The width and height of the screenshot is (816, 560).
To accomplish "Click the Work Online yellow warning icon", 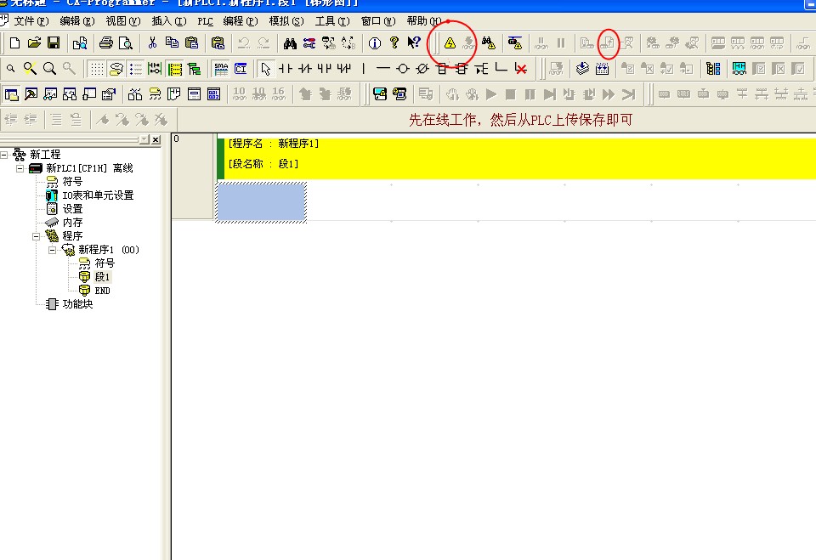I will (450, 42).
